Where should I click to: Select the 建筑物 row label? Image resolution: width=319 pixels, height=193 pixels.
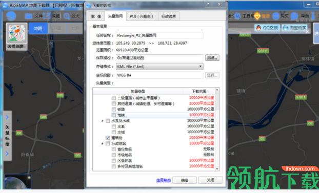117,138
